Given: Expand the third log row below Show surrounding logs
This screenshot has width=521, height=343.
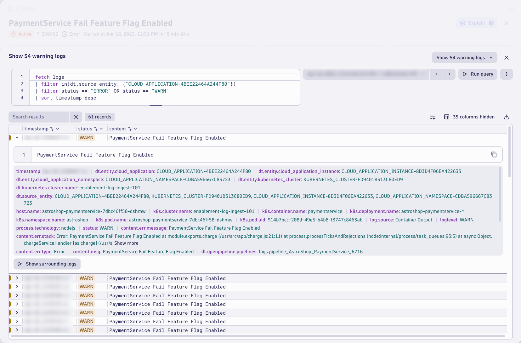Looking at the screenshot, I should pyautogui.click(x=17, y=295).
